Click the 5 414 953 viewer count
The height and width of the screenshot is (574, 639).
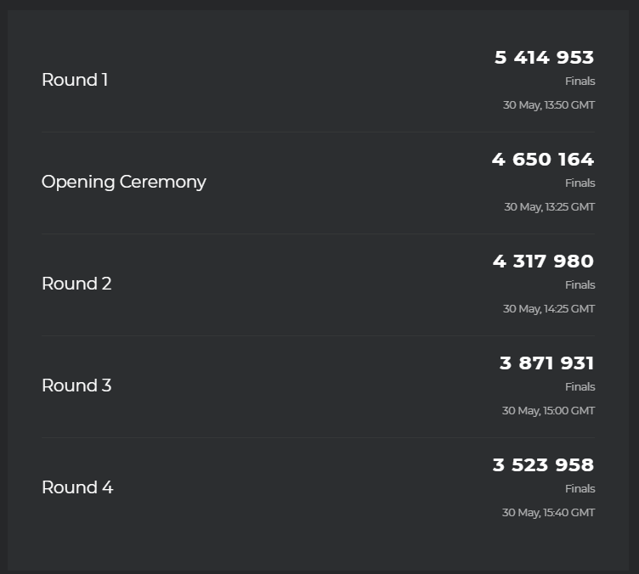pyautogui.click(x=544, y=58)
